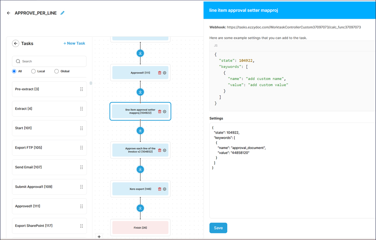This screenshot has width=376, height=240.
Task: Select Approve each line of the invoice v2 label
Action: pos(140,150)
